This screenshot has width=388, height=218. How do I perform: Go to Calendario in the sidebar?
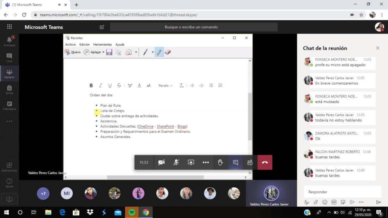pos(9,106)
